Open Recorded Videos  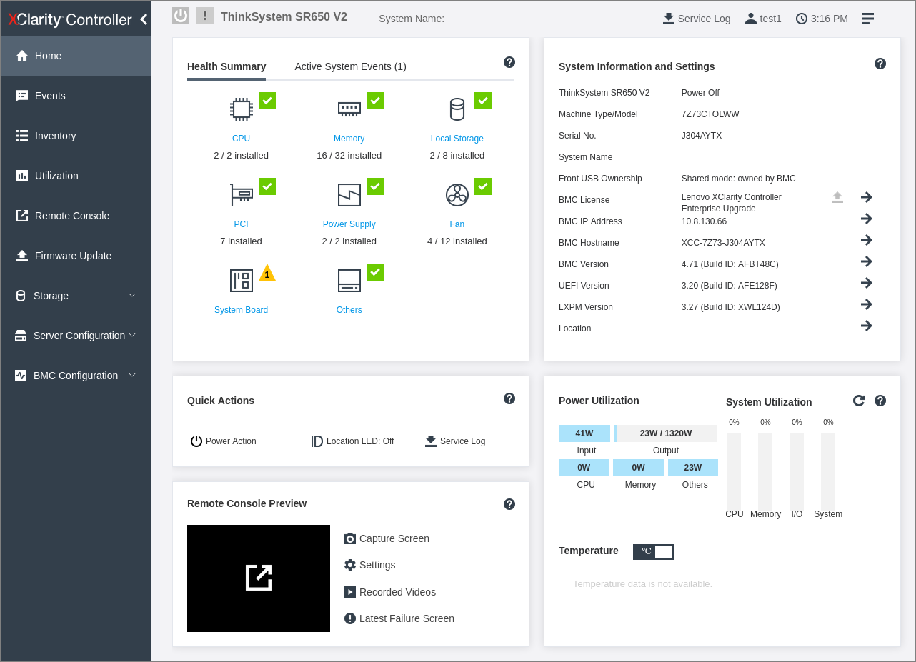click(x=390, y=592)
